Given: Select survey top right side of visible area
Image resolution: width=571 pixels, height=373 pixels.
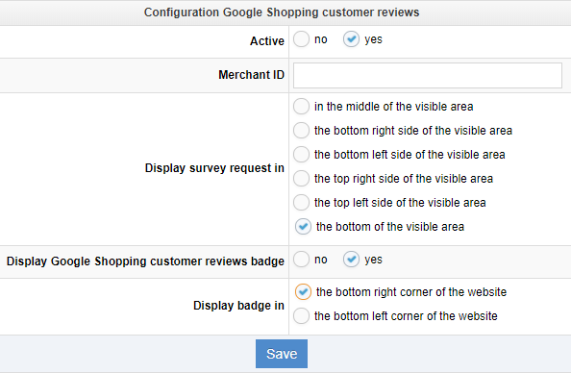Looking at the screenshot, I should coord(301,179).
